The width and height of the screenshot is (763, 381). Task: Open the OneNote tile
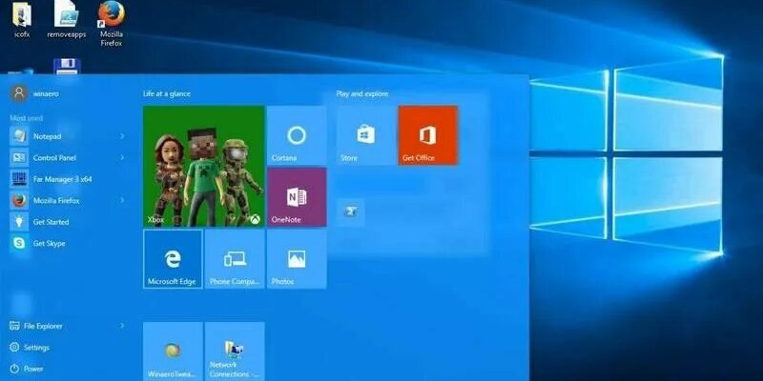point(297,197)
